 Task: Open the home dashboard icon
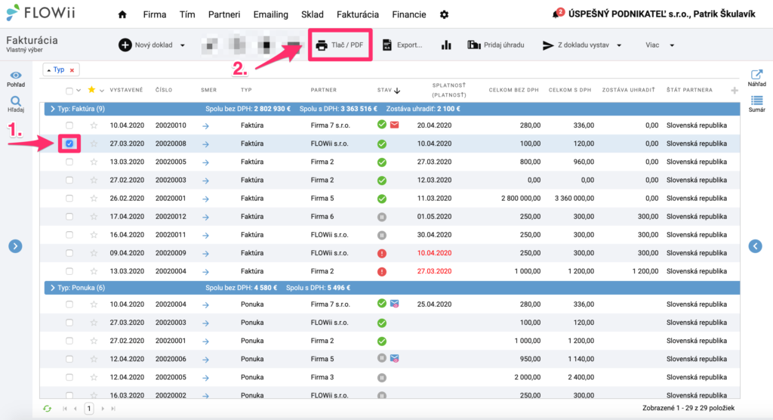tap(122, 14)
